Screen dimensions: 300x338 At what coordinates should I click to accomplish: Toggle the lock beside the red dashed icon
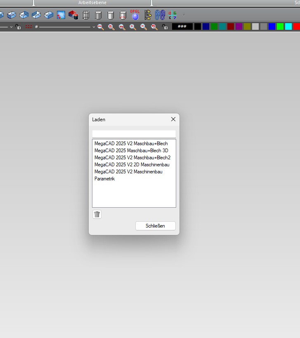[18, 27]
